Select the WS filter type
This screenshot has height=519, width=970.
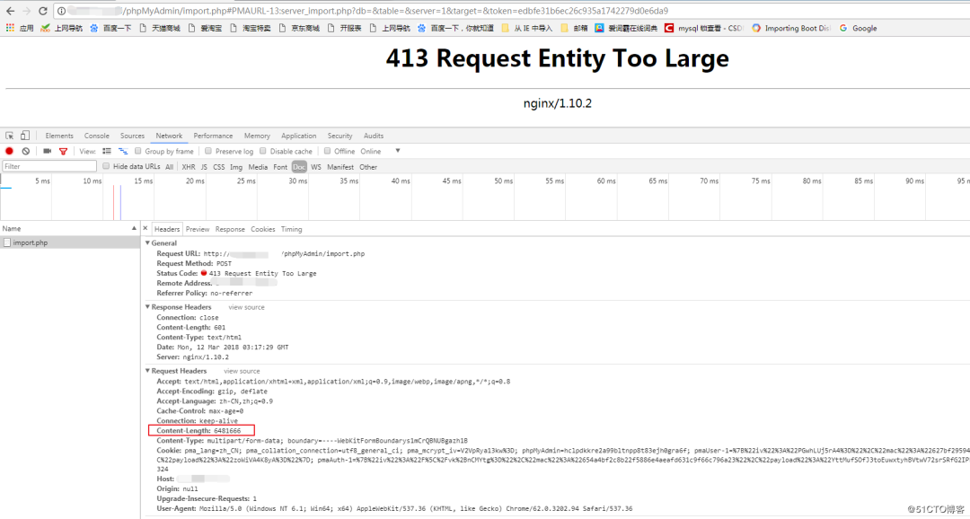click(316, 167)
